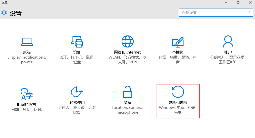
Task: Open the 网络和 Internet globe icon
Action: pyautogui.click(x=127, y=41)
